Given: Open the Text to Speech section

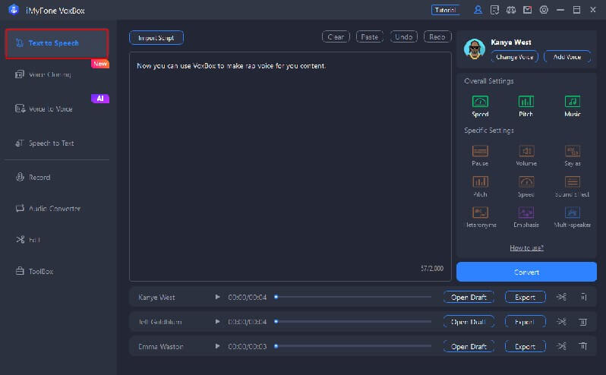Looking at the screenshot, I should point(57,43).
